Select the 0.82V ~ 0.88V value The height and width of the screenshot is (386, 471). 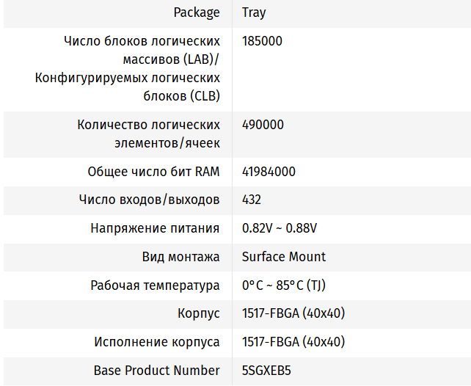coord(280,228)
